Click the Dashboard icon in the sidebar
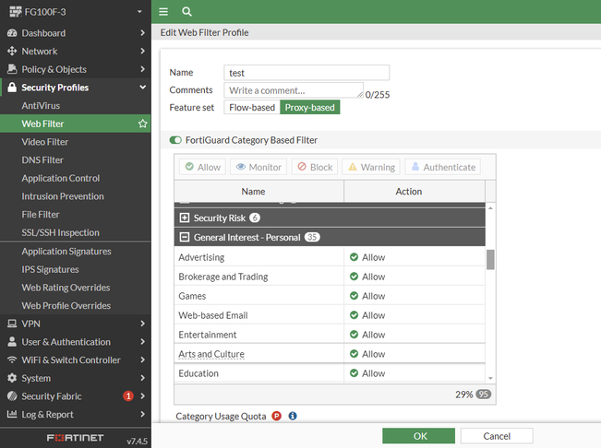The image size is (601, 448). [12, 33]
